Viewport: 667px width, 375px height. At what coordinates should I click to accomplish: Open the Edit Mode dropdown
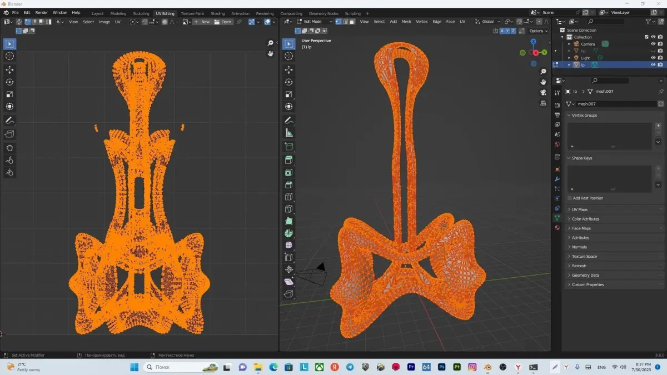click(315, 22)
